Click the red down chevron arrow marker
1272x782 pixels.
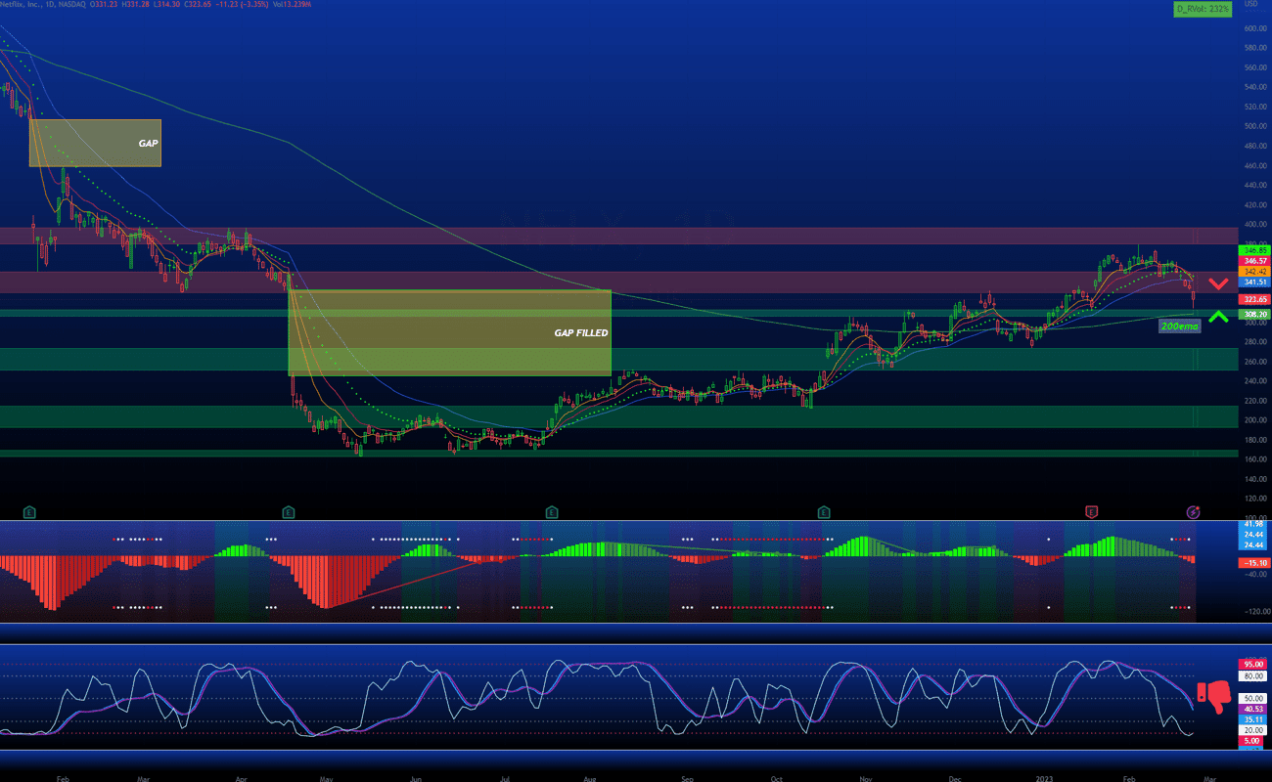coord(1218,284)
